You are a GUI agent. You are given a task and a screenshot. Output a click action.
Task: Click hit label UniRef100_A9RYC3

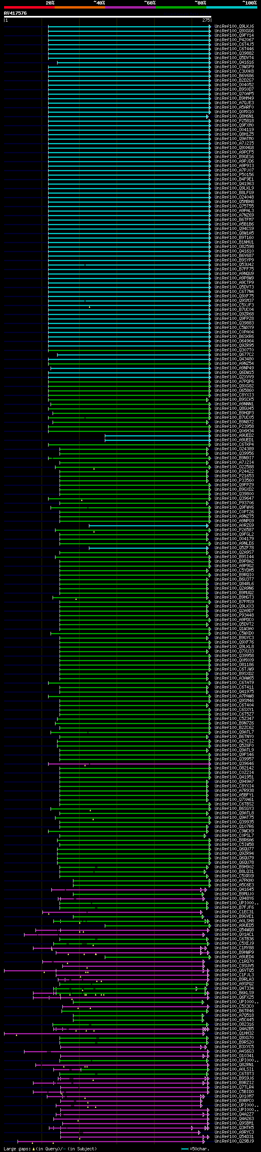[x=234, y=1132]
